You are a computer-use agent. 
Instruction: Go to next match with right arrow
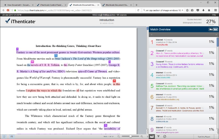(216, 35)
